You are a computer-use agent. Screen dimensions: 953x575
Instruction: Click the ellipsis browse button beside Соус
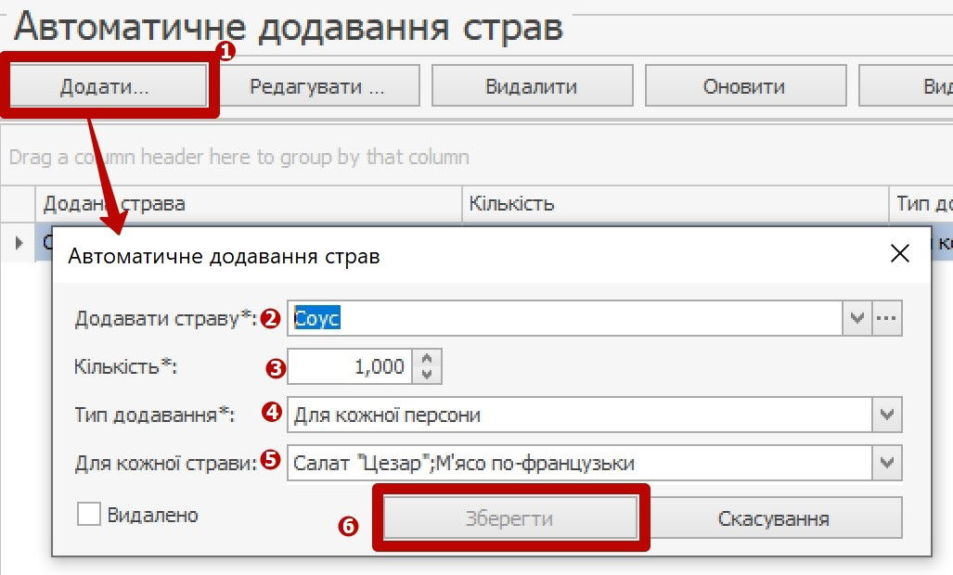coord(887,319)
